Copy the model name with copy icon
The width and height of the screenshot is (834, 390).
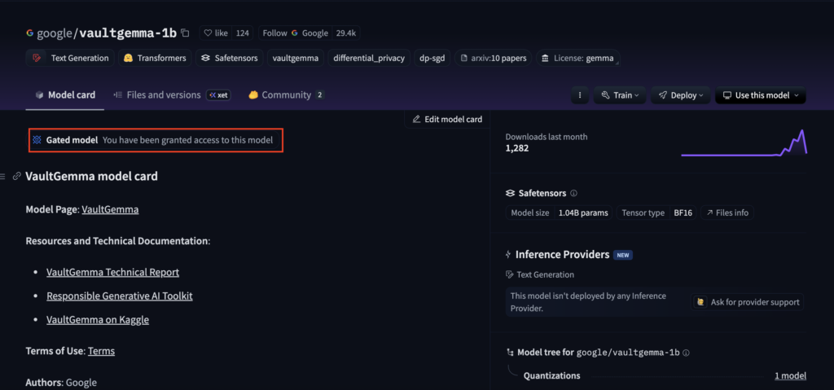(185, 33)
